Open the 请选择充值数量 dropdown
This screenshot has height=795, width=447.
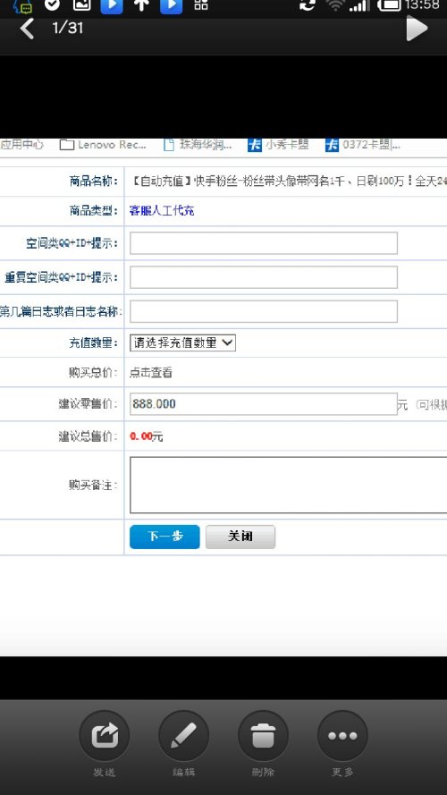(x=182, y=343)
